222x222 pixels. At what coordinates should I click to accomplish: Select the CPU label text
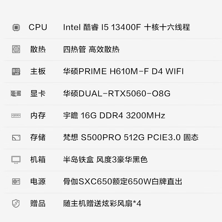38,27
